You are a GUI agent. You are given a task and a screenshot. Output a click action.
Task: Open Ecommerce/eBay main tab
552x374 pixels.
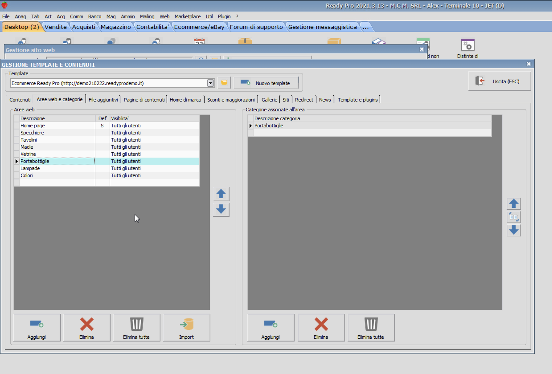pos(199,27)
